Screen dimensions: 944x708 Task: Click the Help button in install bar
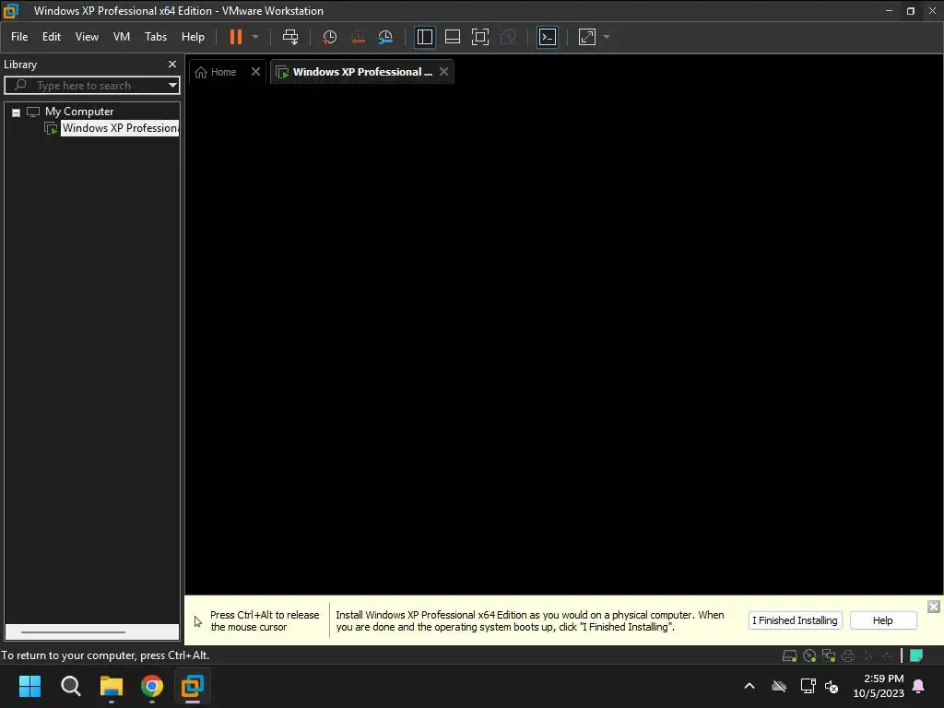point(882,620)
